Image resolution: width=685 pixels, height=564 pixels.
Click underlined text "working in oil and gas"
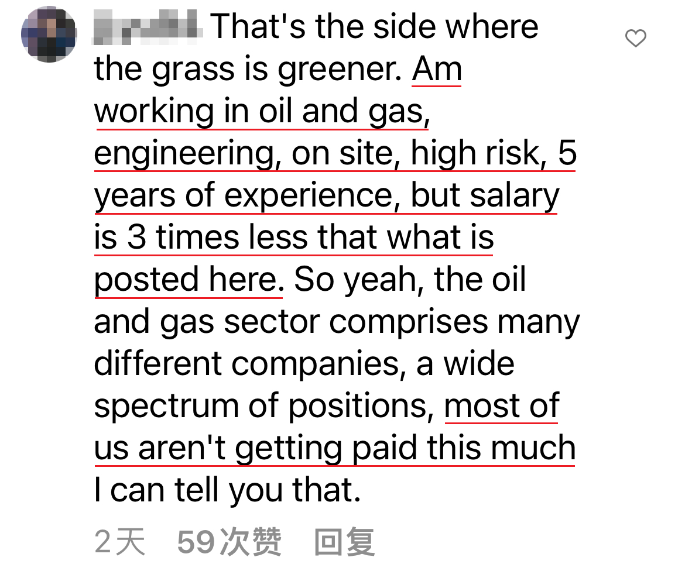(261, 111)
